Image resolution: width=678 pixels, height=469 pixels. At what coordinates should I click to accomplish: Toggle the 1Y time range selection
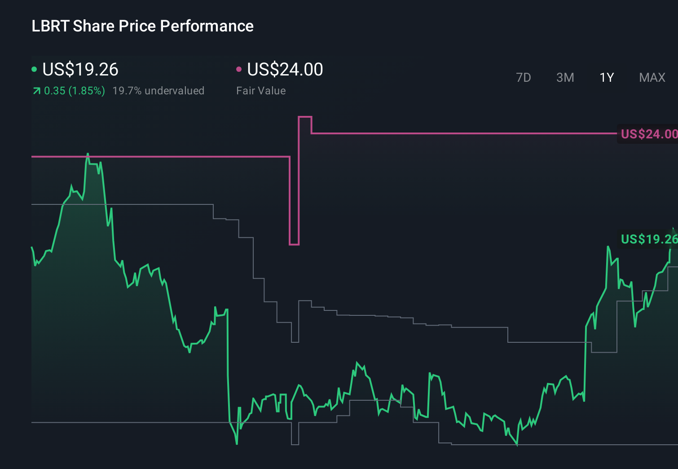tap(606, 77)
